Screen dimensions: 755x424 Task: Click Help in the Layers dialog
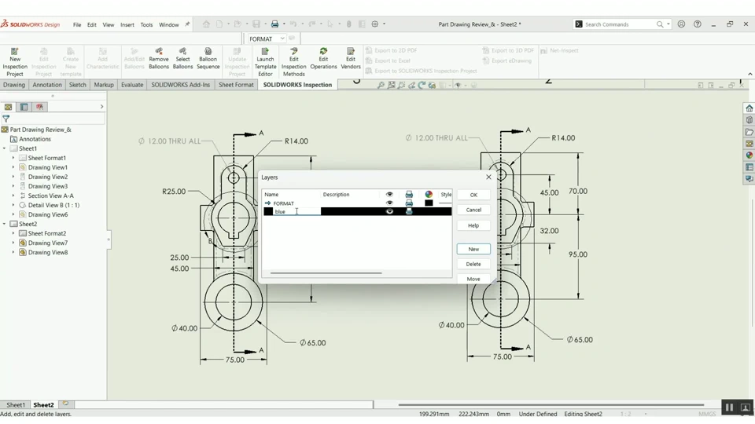coord(473,225)
